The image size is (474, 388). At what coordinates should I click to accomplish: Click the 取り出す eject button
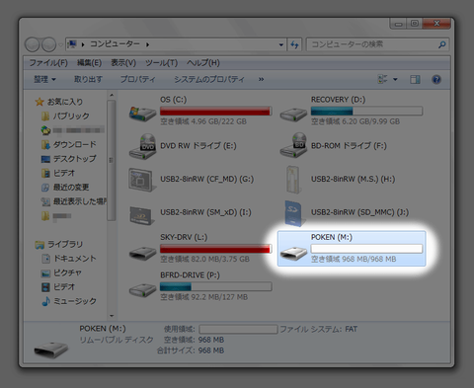(x=88, y=79)
